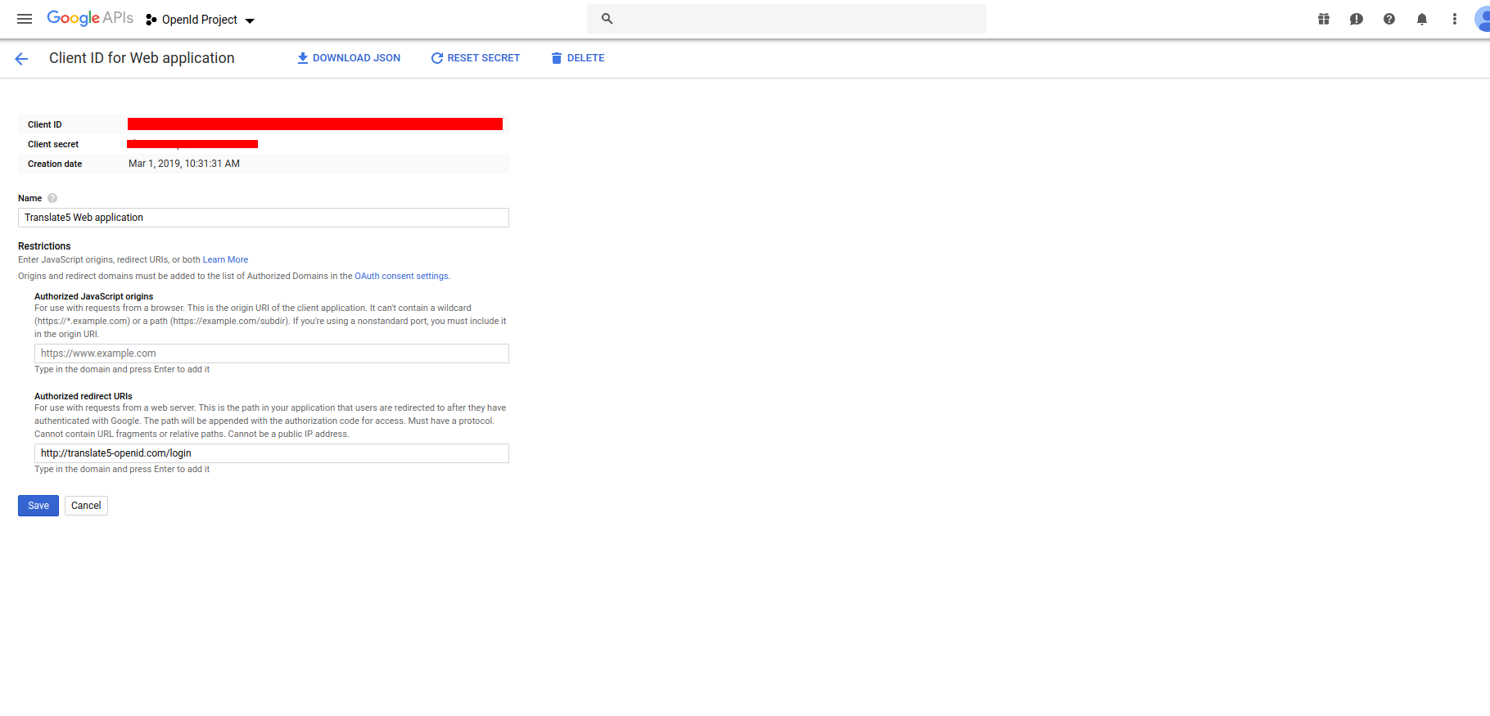This screenshot has height=716, width=1490.
Task: Click the creation date value Mar 1, 2019
Action: click(184, 164)
